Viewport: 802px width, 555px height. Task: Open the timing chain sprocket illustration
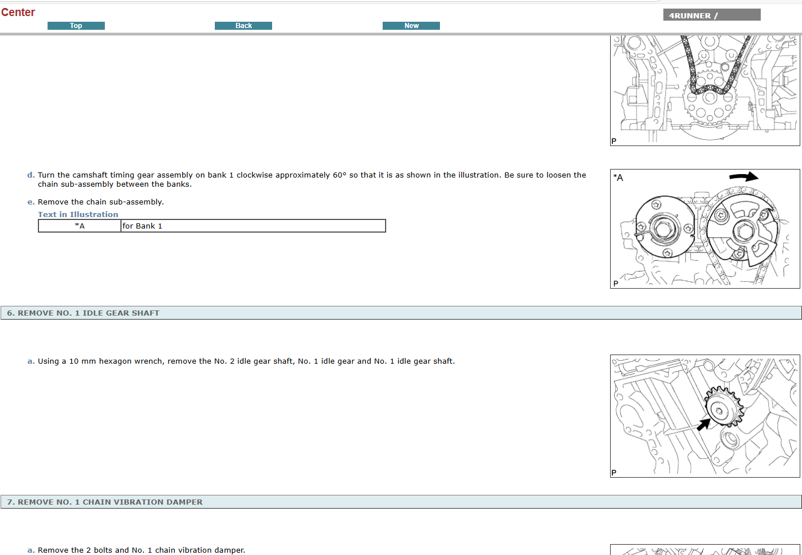705,90
